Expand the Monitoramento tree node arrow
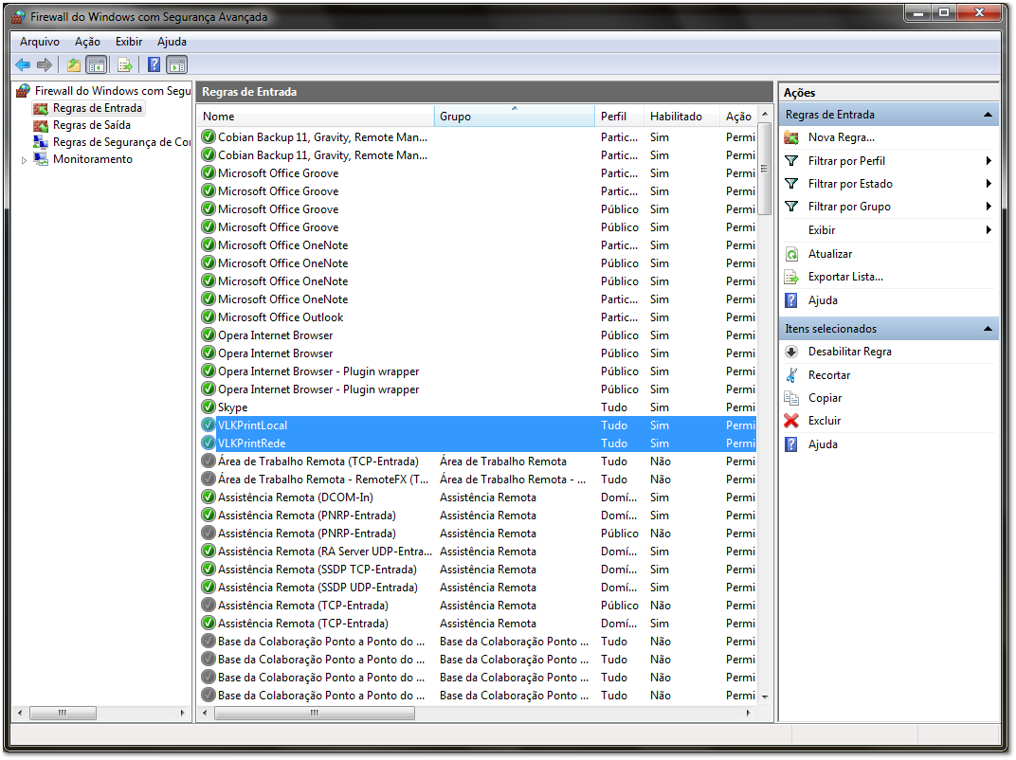This screenshot has height=760, width=1016. tap(24, 160)
